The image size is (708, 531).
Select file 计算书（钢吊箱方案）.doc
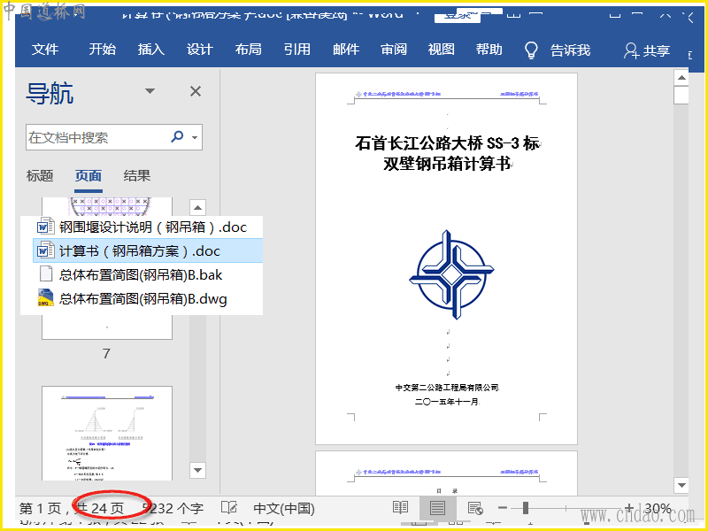pyautogui.click(x=148, y=250)
